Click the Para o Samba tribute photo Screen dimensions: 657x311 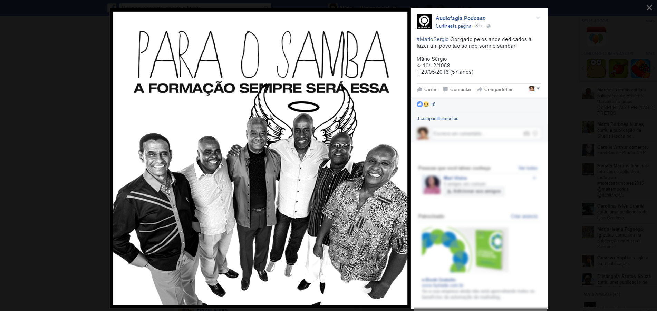[260, 159]
